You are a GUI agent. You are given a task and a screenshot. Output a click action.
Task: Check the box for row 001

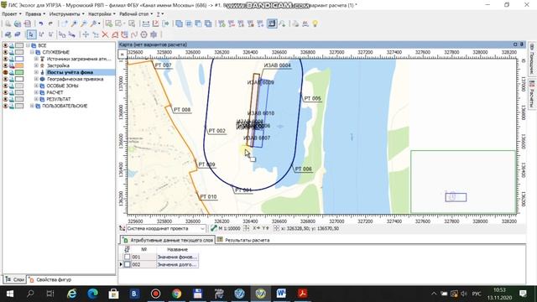[127, 258]
